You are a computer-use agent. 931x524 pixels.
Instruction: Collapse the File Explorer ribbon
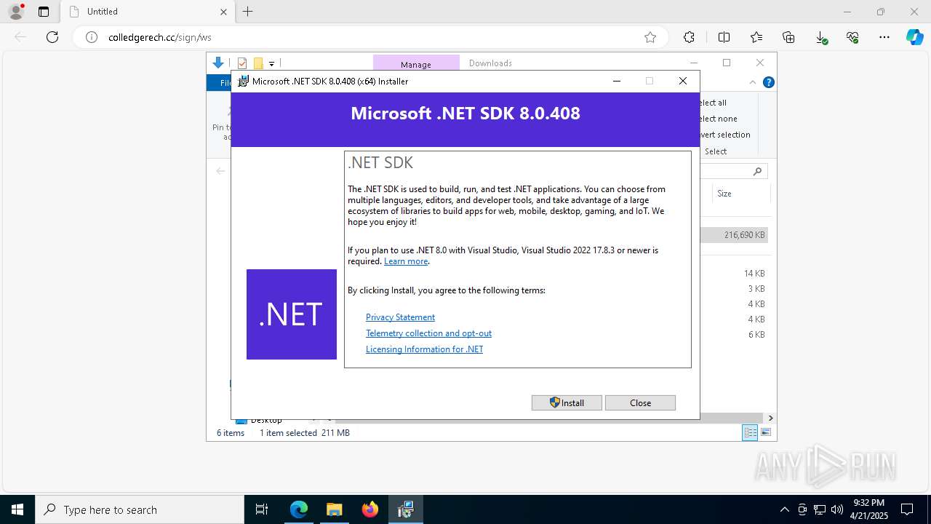click(754, 82)
